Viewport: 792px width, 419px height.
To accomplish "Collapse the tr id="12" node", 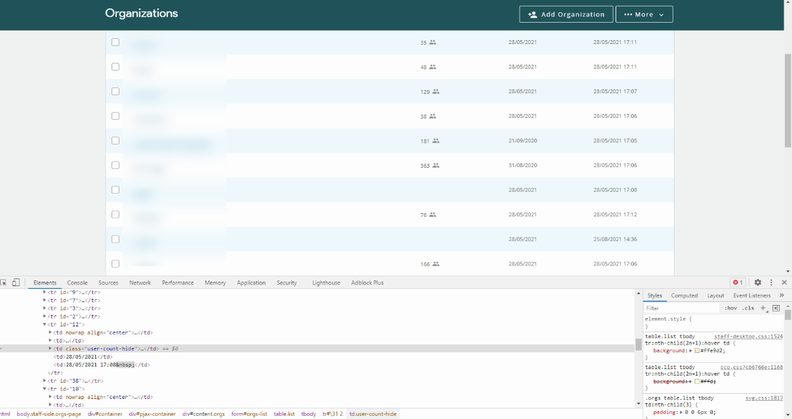I will 45,324.
